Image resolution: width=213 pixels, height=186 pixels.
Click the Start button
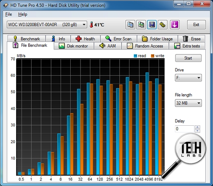click(x=188, y=58)
